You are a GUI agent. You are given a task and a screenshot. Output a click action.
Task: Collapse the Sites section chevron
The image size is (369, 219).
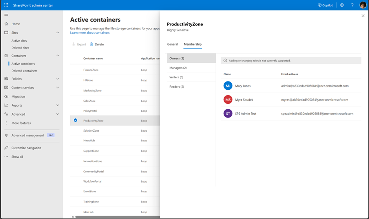(x=58, y=33)
